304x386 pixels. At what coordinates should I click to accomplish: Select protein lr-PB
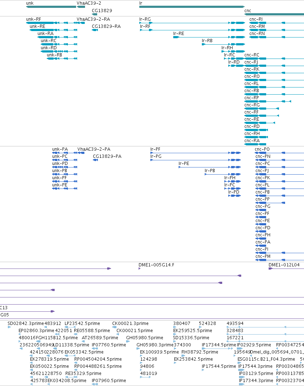click(223, 174)
